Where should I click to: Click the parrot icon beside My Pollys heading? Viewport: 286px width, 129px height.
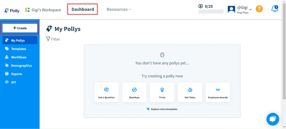[x=49, y=29]
